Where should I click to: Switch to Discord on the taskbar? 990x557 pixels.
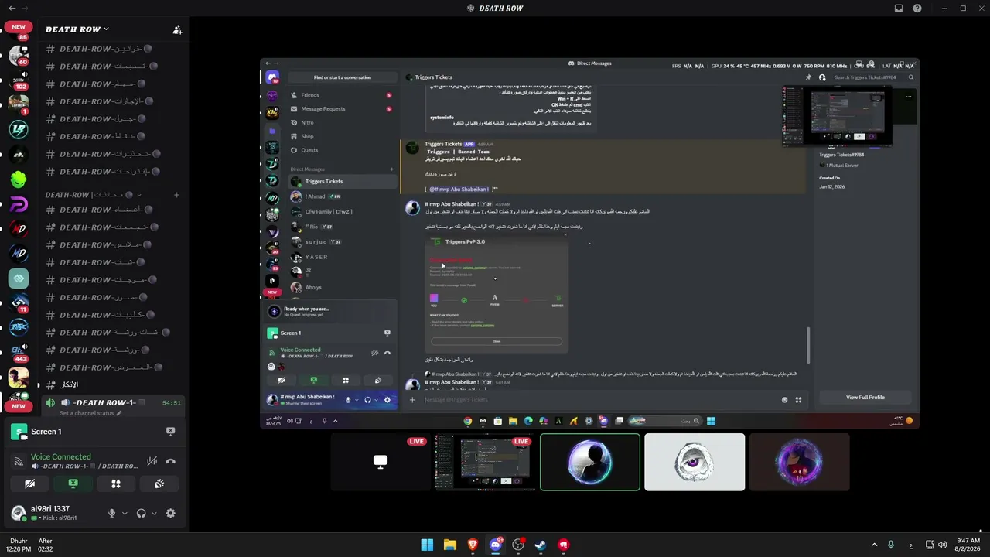(496, 545)
